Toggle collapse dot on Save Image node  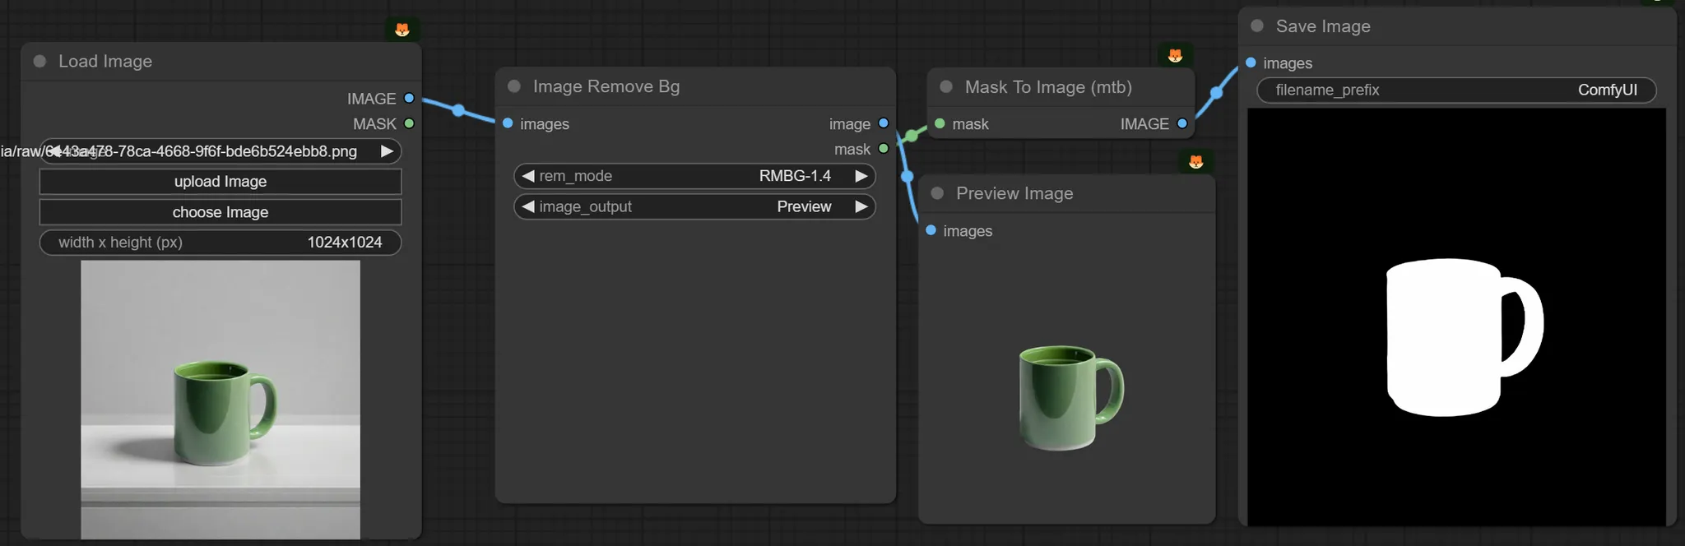point(1257,25)
